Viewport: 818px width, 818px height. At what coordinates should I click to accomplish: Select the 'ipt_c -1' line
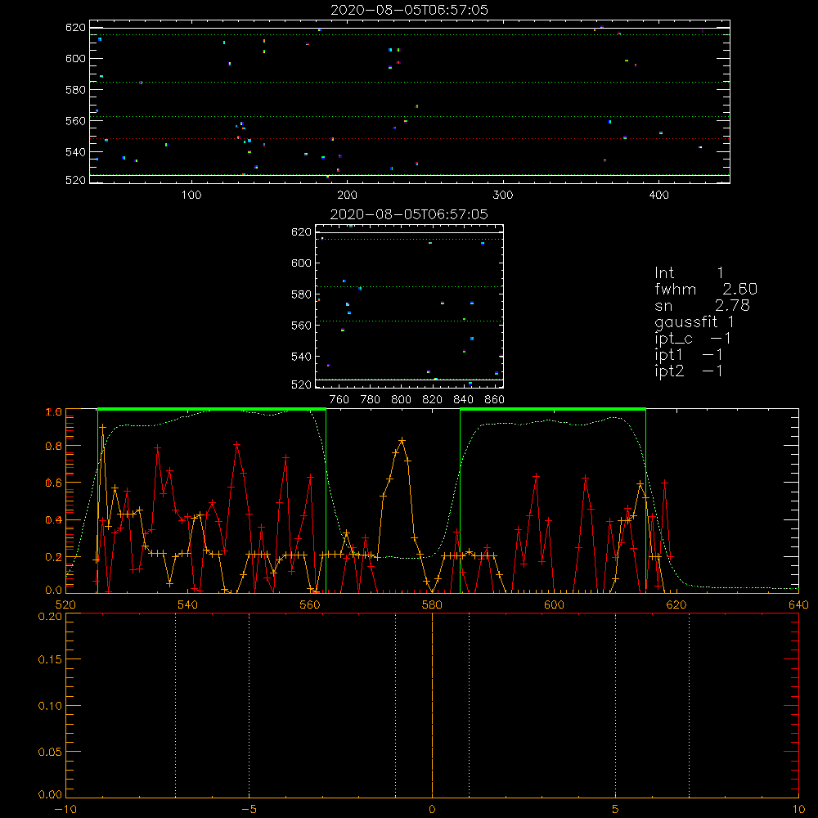(x=693, y=339)
